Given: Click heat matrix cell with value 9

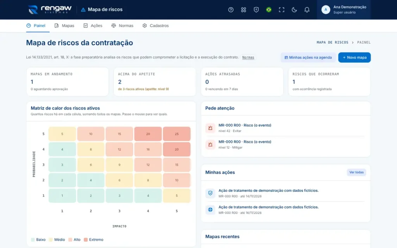Looking at the screenshot, I should (119, 165).
